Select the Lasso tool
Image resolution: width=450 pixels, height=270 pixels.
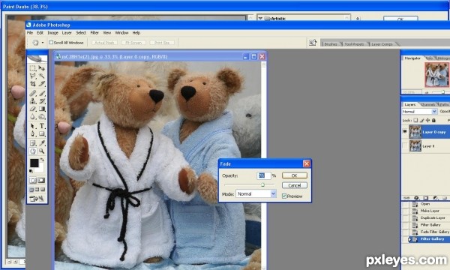point(33,76)
